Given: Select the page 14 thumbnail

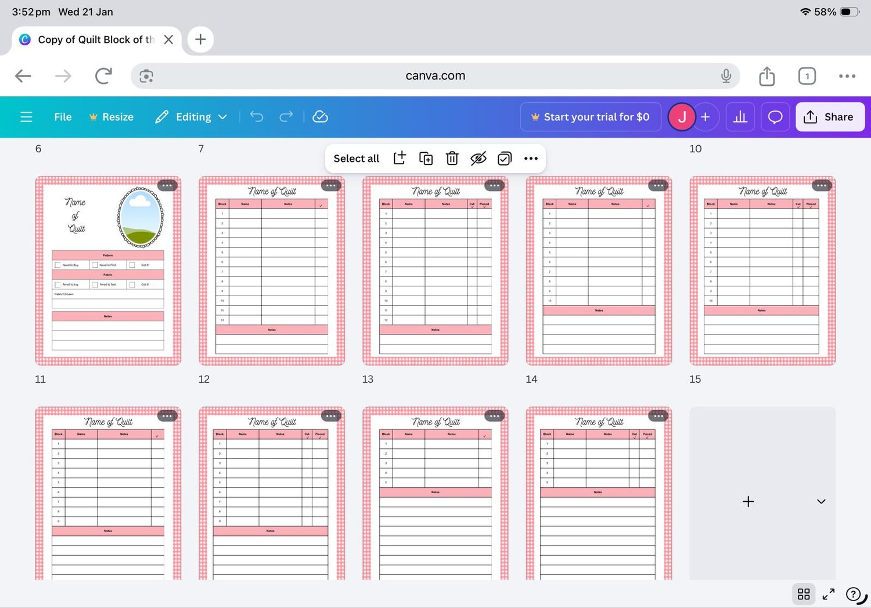Looking at the screenshot, I should (x=599, y=494).
